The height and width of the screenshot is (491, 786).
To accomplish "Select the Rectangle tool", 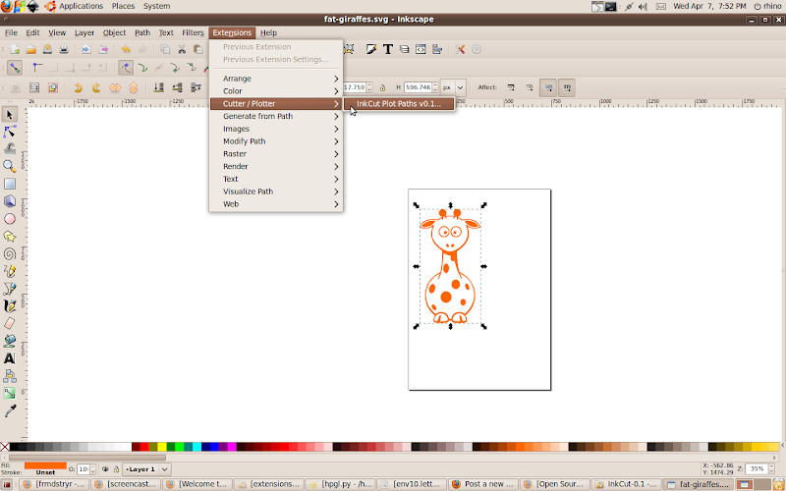I will (10, 184).
